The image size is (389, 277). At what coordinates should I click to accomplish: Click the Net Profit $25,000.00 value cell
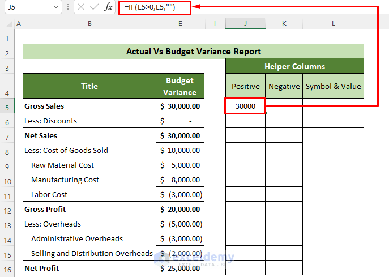180,269
